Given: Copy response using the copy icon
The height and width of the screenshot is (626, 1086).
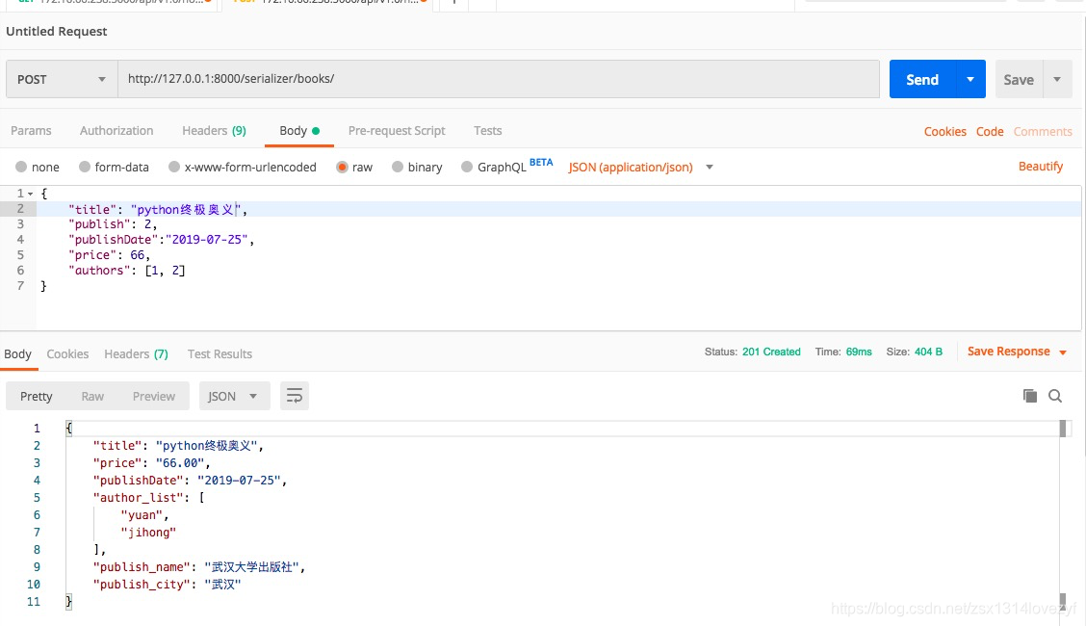Looking at the screenshot, I should (x=1030, y=396).
